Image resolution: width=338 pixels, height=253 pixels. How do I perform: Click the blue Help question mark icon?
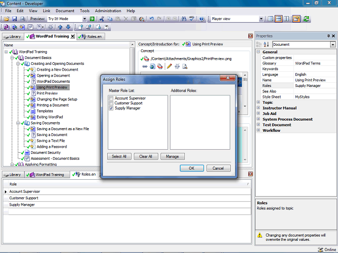click(202, 19)
